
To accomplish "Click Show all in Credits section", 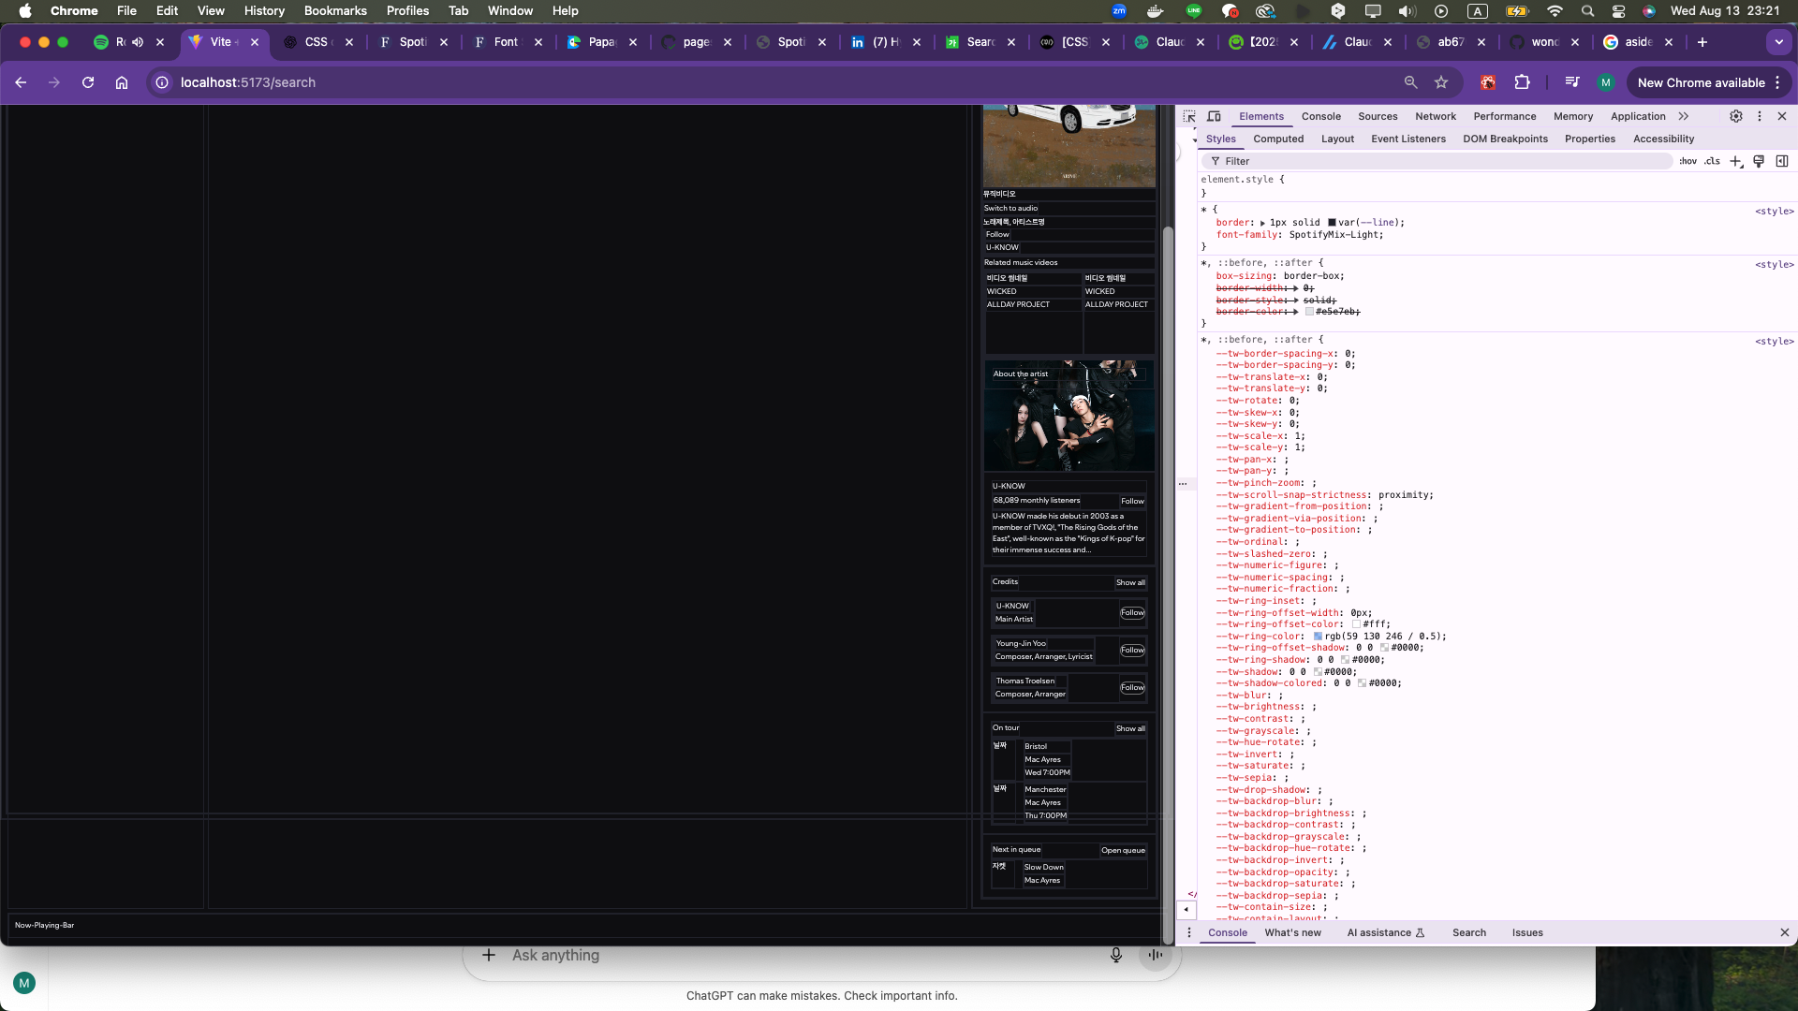I will [x=1130, y=582].
